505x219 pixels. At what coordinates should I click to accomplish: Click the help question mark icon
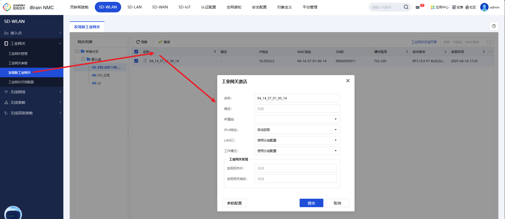tap(494, 26)
